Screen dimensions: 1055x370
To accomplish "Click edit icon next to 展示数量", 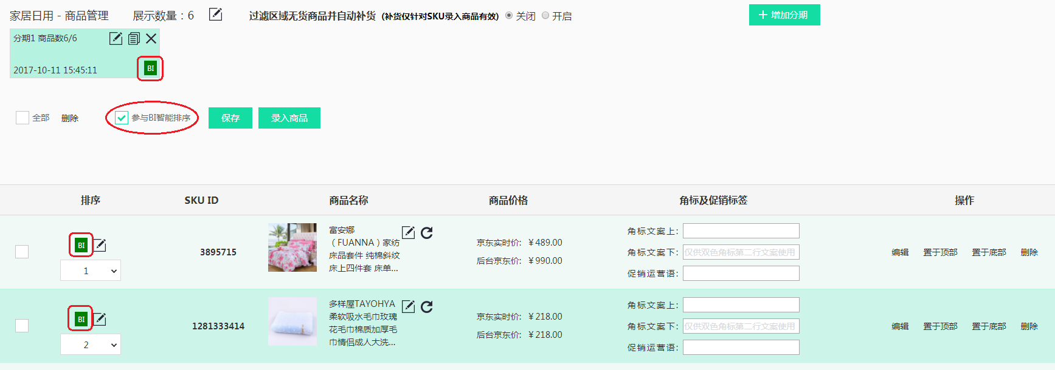I will point(215,15).
